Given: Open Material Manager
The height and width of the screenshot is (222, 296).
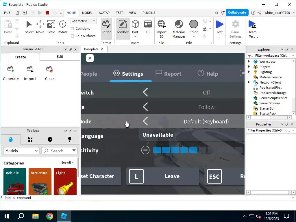Looking at the screenshot, I should (x=179, y=29).
